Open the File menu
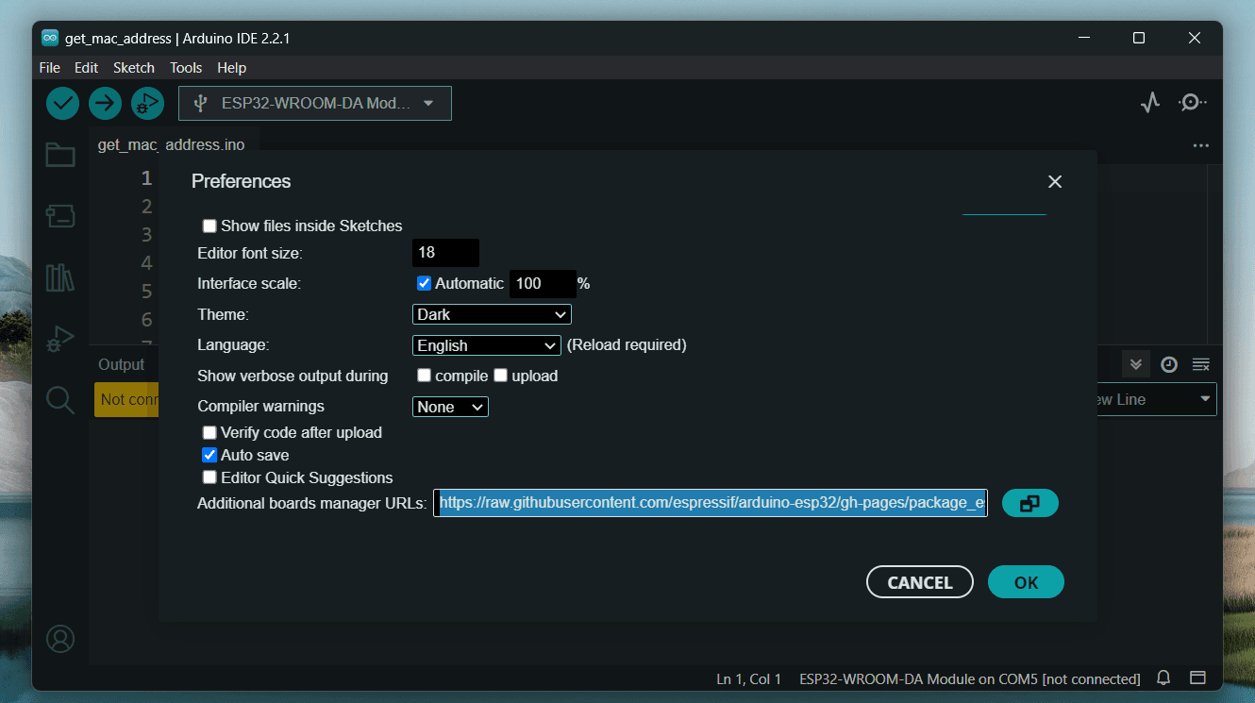This screenshot has width=1255, height=703. [x=49, y=68]
